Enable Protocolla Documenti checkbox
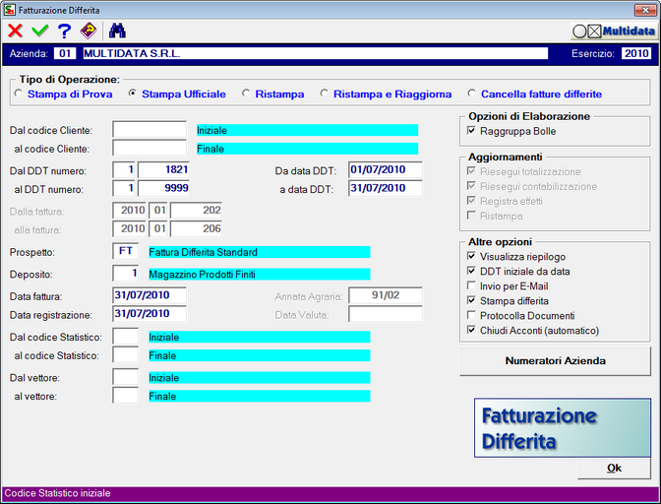 click(x=471, y=315)
